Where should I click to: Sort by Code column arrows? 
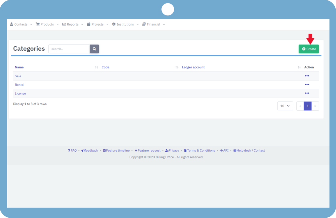point(177,67)
